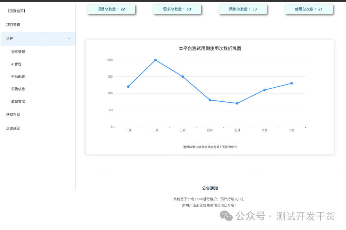The height and width of the screenshot is (230, 346).
Task: Collapse the 维护 menu chevron arrow
Action: pyautogui.click(x=69, y=39)
